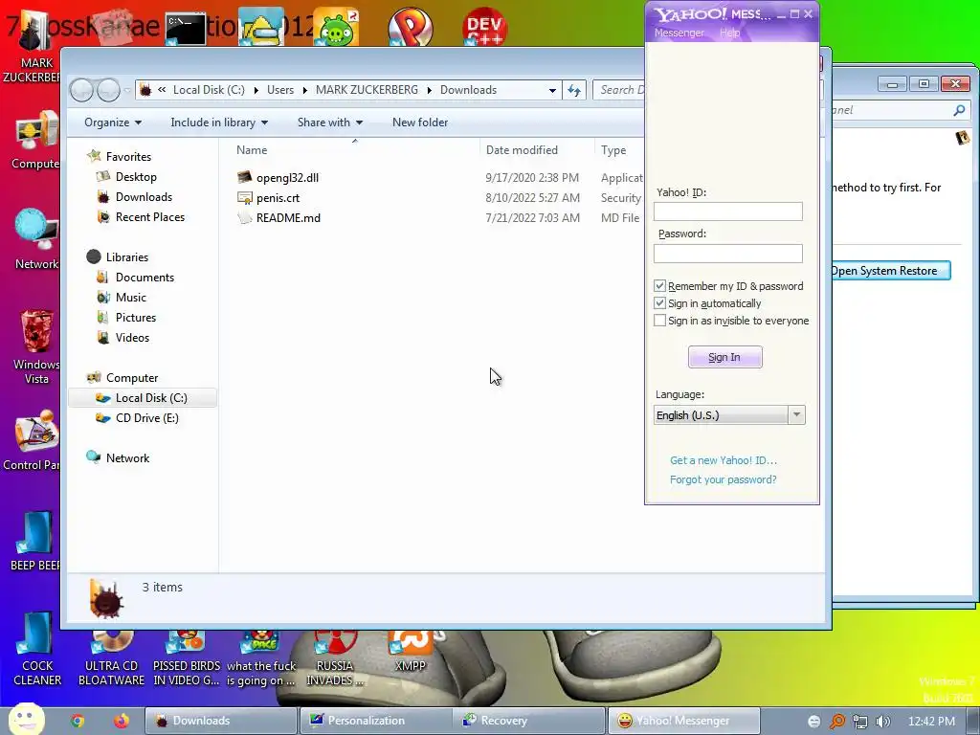Click Open System Restore button
980x735 pixels.
coord(889,271)
